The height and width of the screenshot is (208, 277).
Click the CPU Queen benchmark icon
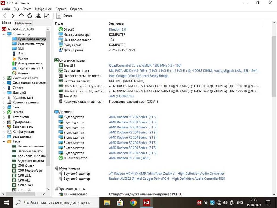14,166
